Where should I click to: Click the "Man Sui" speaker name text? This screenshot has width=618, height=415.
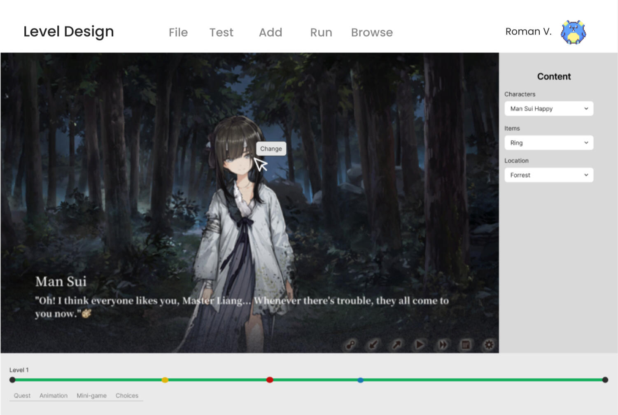(x=61, y=281)
